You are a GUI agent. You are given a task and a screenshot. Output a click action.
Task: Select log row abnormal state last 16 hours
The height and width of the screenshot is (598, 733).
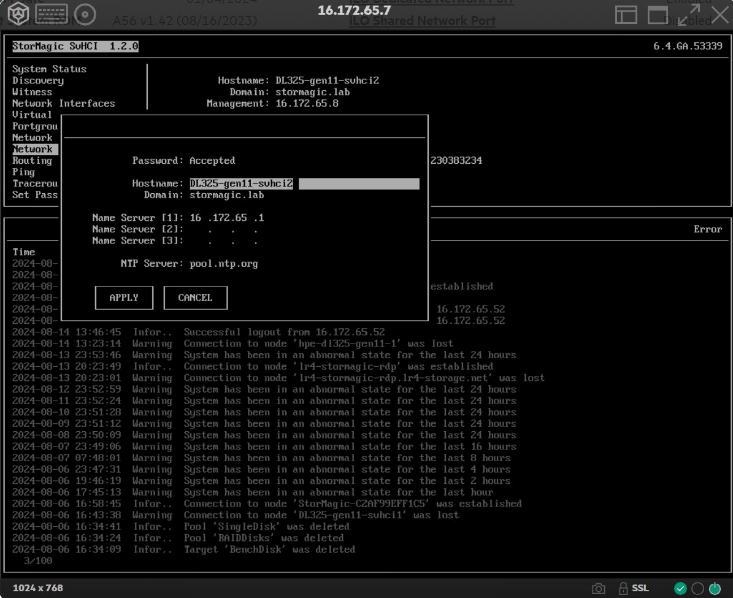click(x=264, y=447)
